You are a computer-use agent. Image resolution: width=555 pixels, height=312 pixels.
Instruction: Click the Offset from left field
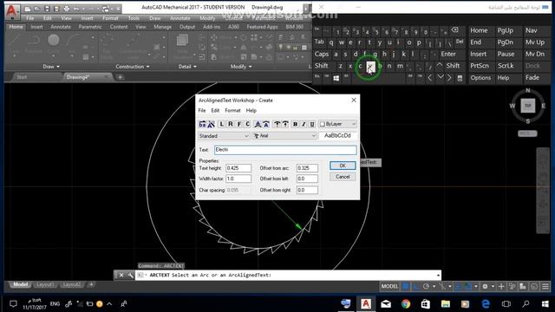pyautogui.click(x=307, y=179)
